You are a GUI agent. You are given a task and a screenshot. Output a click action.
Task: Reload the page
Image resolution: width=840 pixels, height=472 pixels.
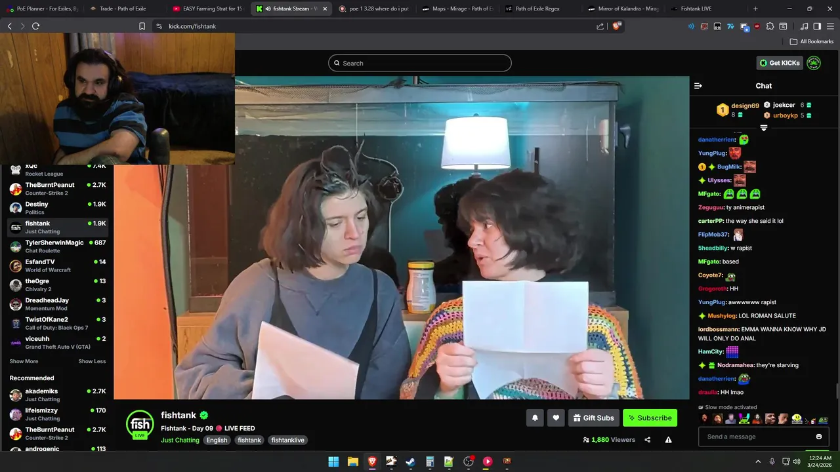point(35,26)
